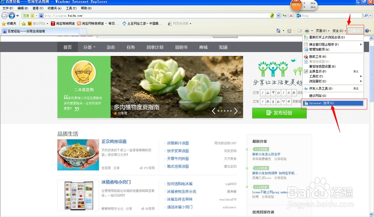The height and width of the screenshot is (217, 374).
Task: Click the 65% memory usage indicator
Action: [x=295, y=5]
